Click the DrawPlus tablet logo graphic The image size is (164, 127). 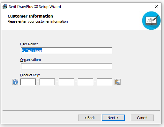[151, 20]
